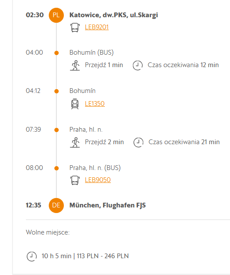230x275 pixels.
Task: Click the bus icon next to LEB9201
Action: [x=75, y=28]
